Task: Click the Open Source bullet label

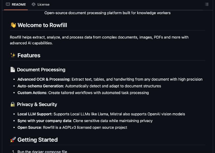Action: pyautogui.click(x=29, y=127)
